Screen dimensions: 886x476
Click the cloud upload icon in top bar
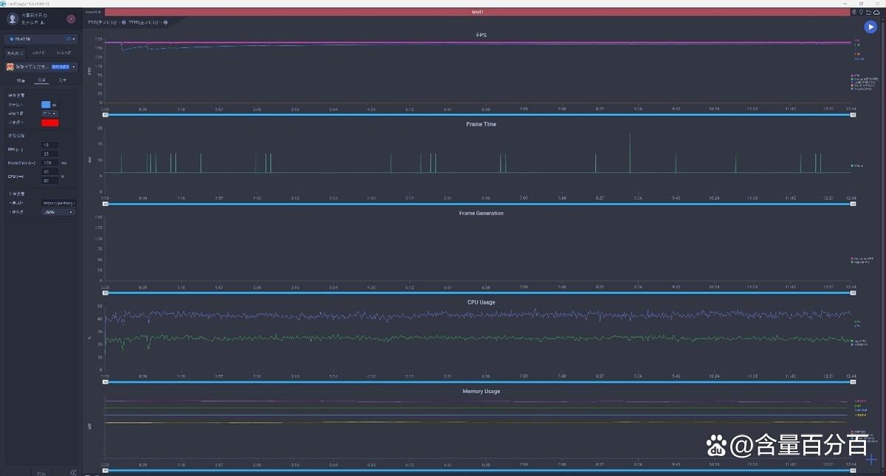coord(875,12)
